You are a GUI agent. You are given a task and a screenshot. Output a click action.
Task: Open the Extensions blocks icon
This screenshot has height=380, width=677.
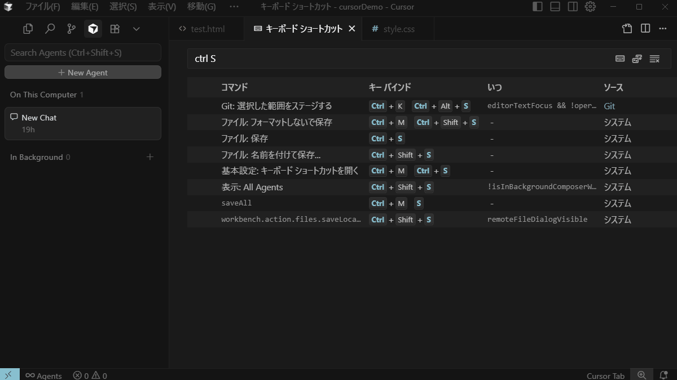click(115, 29)
